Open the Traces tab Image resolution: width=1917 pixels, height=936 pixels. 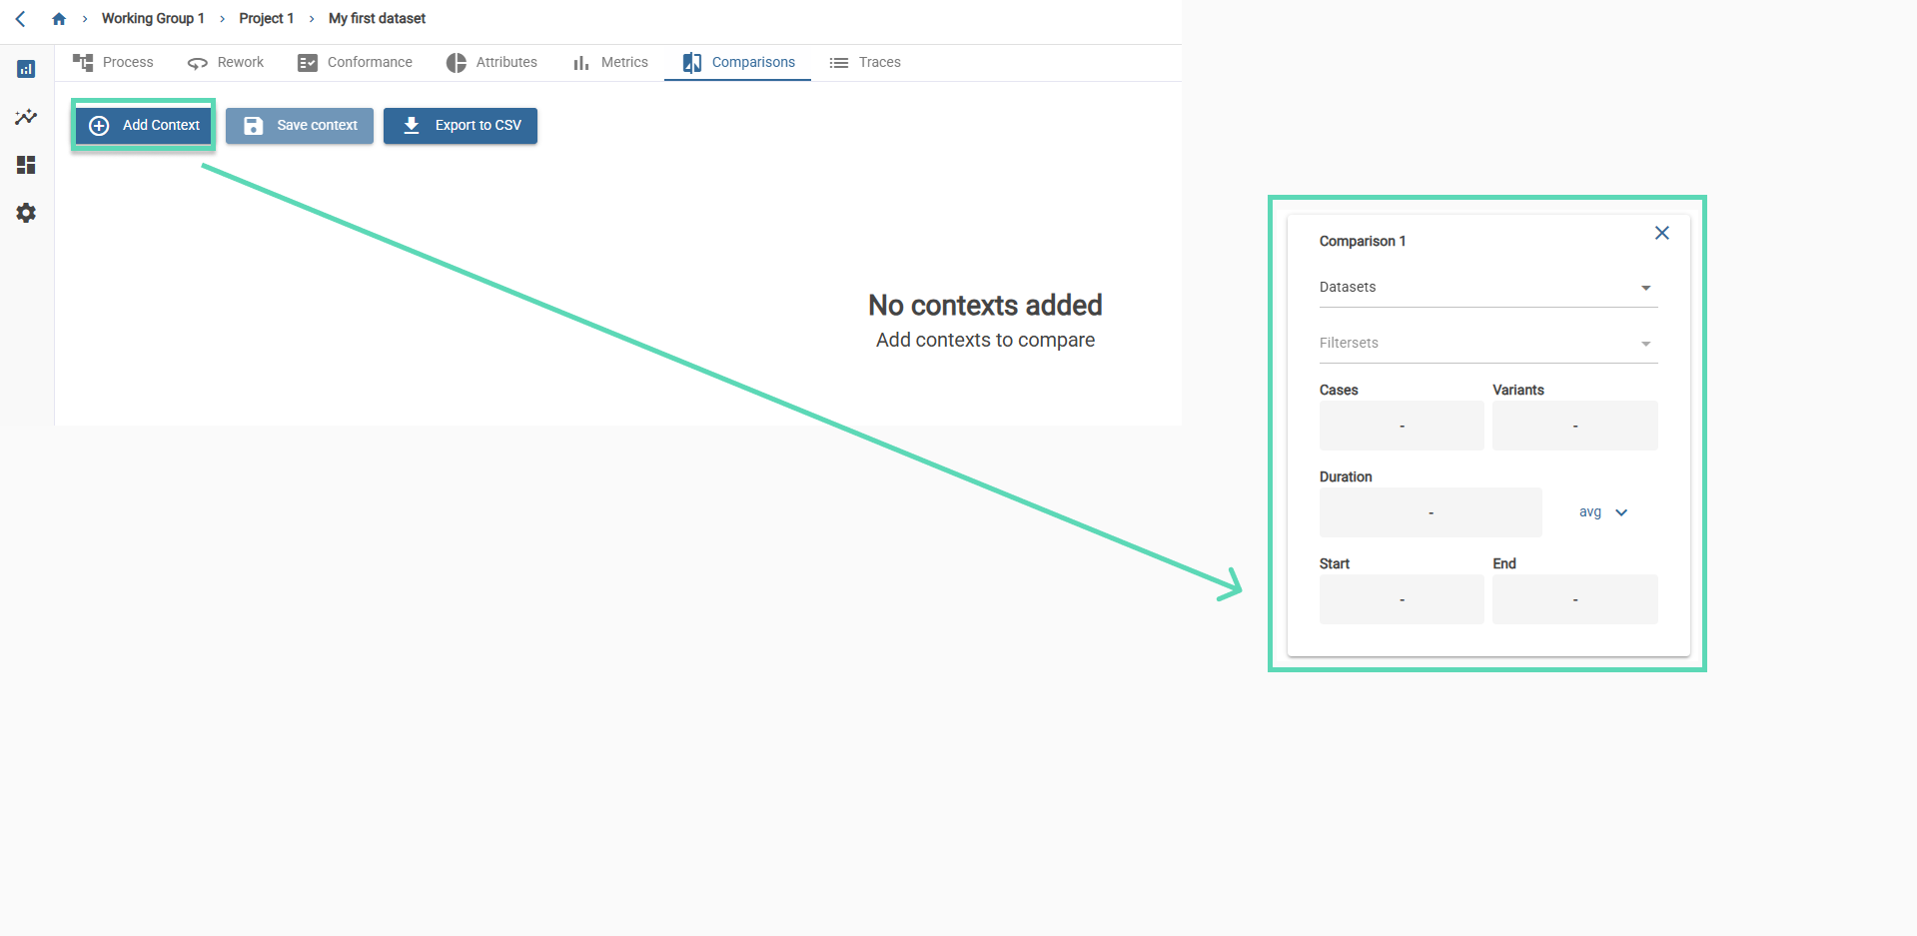tap(866, 62)
